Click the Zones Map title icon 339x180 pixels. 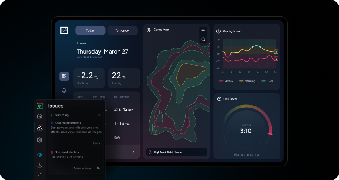click(149, 30)
